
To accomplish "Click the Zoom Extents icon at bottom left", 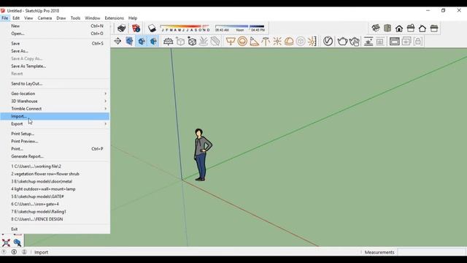I will coord(6,243).
